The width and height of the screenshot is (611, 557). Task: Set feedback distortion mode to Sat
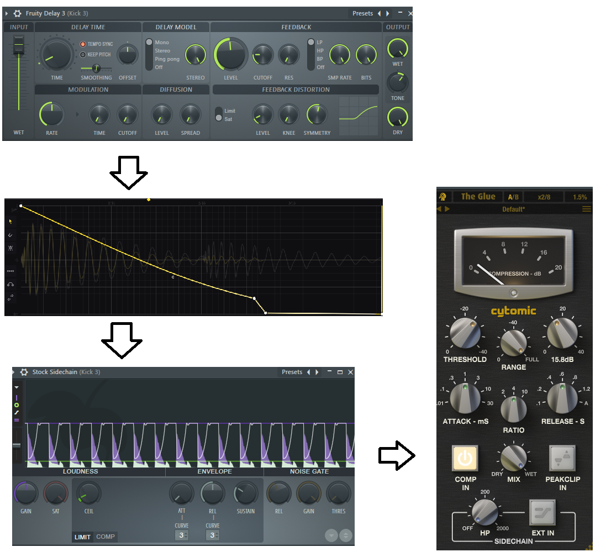coord(228,119)
